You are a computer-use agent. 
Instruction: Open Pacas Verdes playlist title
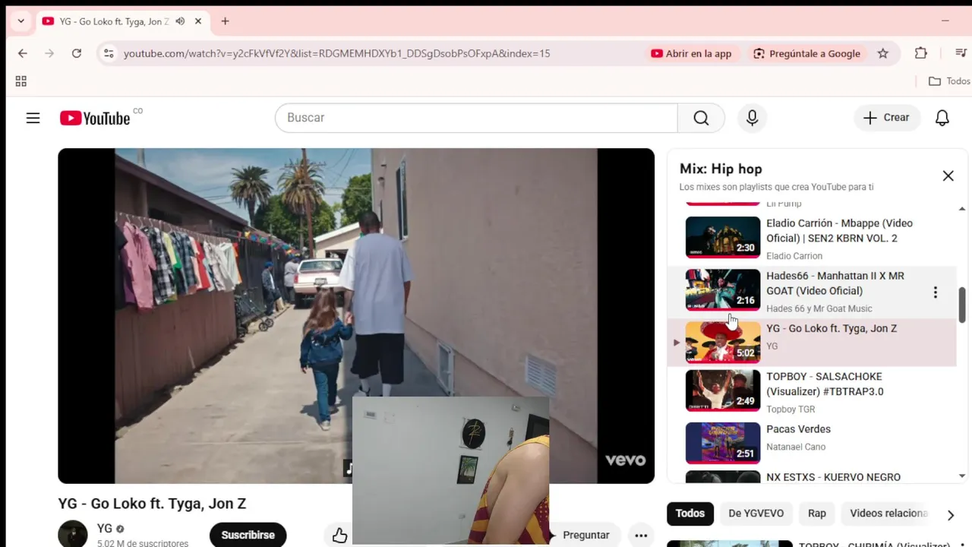pos(798,429)
